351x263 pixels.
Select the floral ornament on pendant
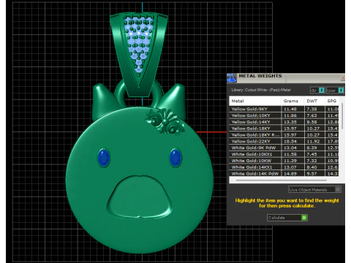165,121
